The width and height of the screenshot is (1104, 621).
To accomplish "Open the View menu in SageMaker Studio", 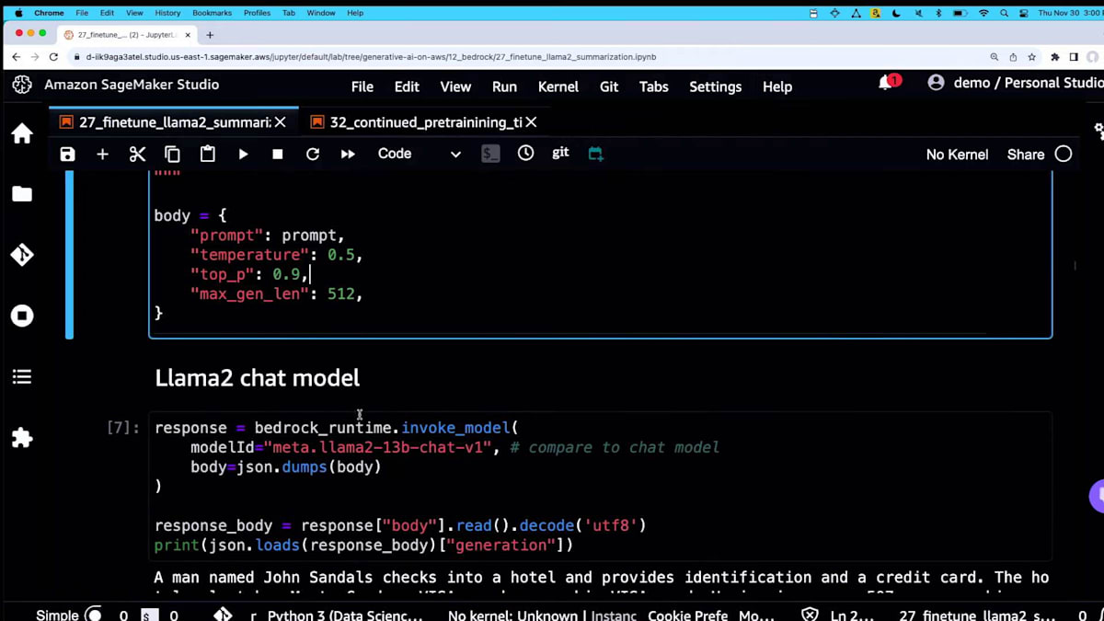I will [x=455, y=86].
